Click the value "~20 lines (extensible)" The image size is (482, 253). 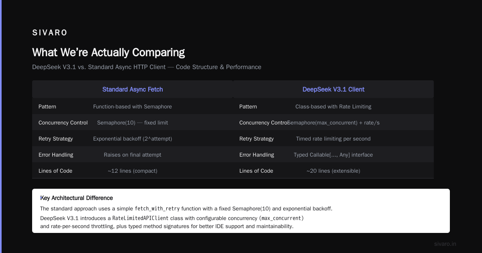coord(333,171)
